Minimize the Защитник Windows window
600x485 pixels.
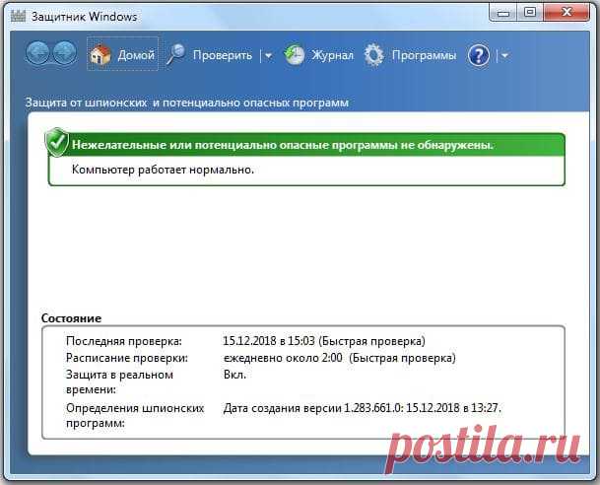pos(504,13)
